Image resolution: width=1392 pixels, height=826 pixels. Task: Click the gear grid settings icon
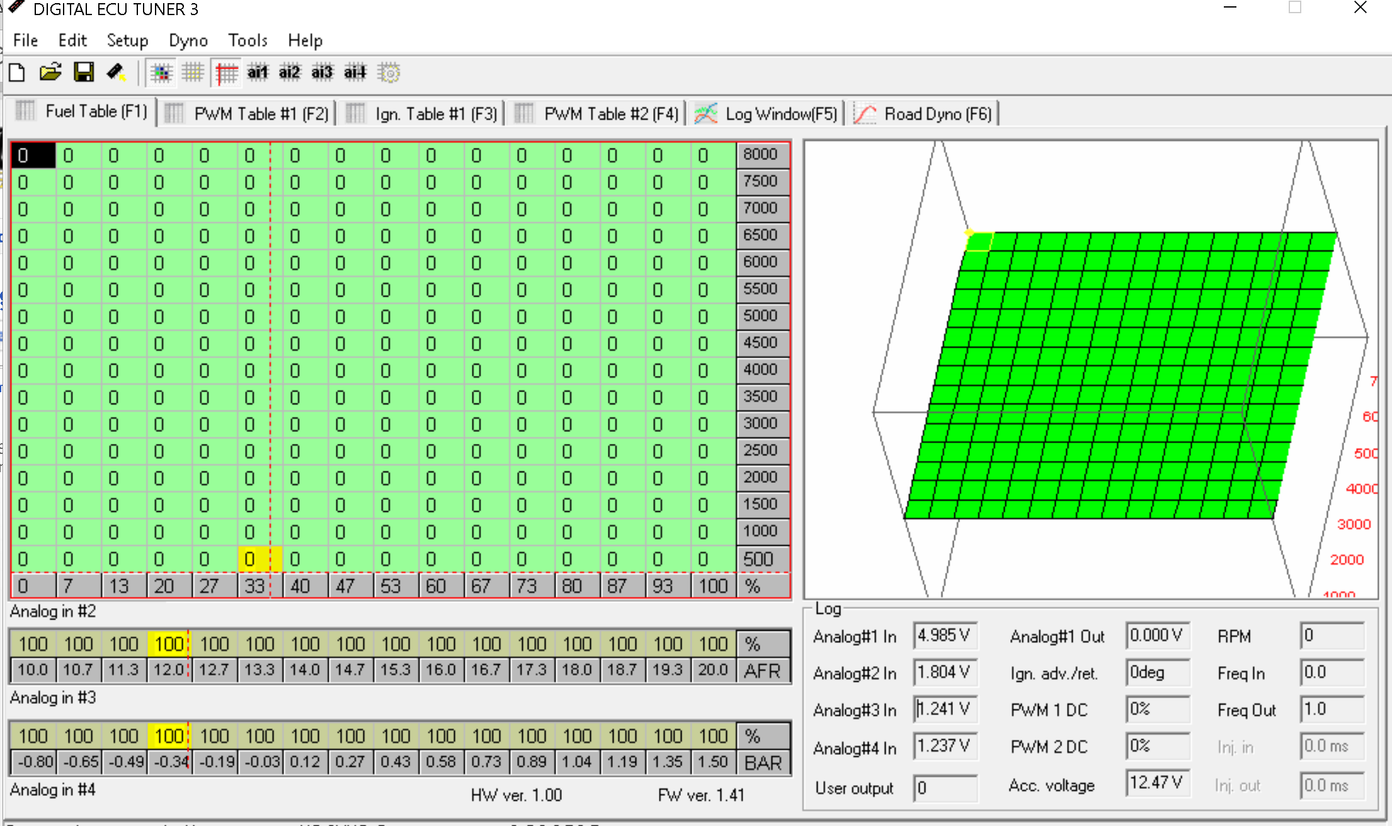pyautogui.click(x=389, y=73)
